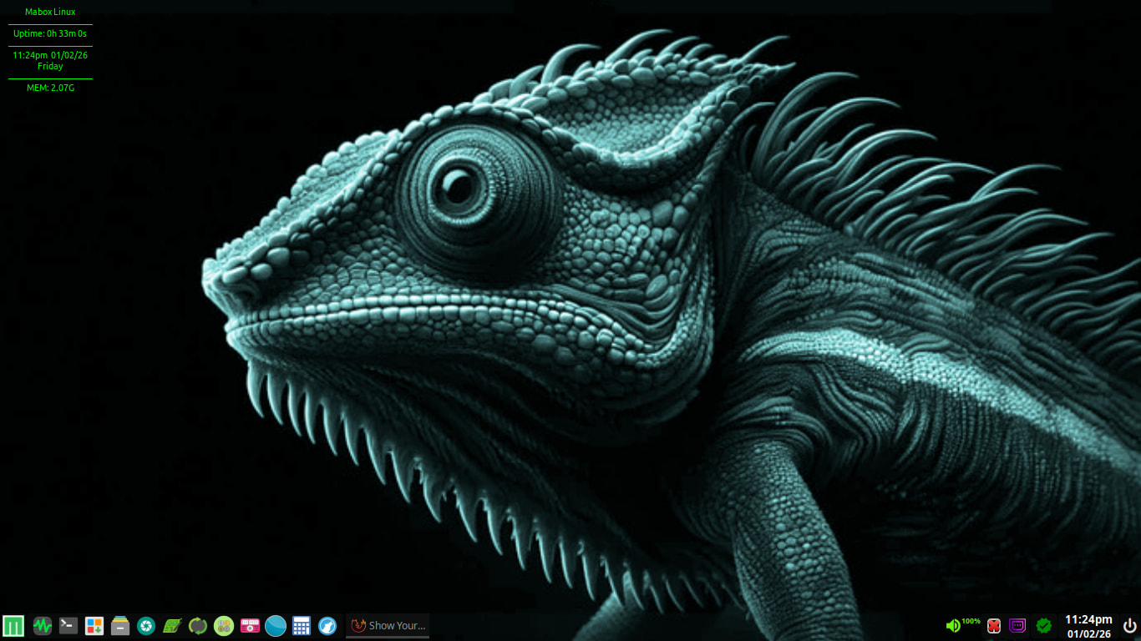Open the software installer with colored tiles
1141x641 pixels.
(x=94, y=625)
